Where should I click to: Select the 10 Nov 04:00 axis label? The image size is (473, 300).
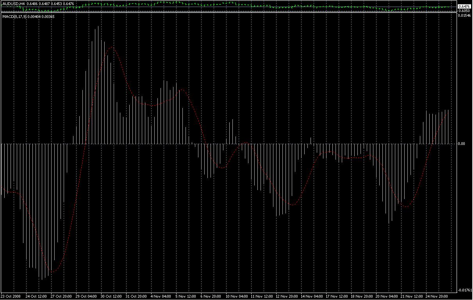(237, 296)
